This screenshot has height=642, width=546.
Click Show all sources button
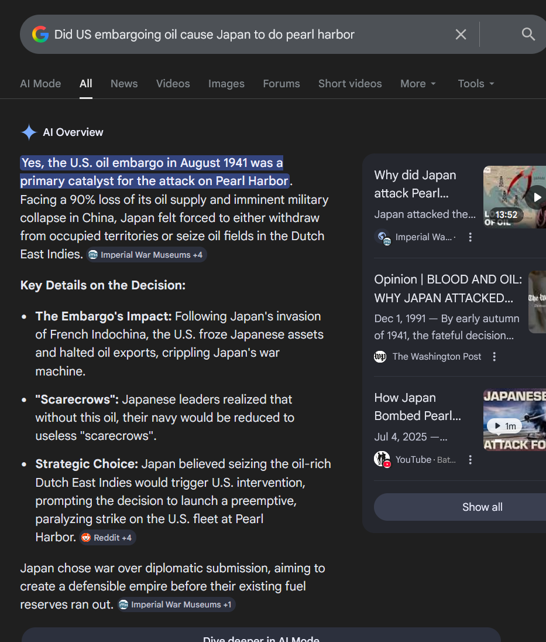click(461, 507)
